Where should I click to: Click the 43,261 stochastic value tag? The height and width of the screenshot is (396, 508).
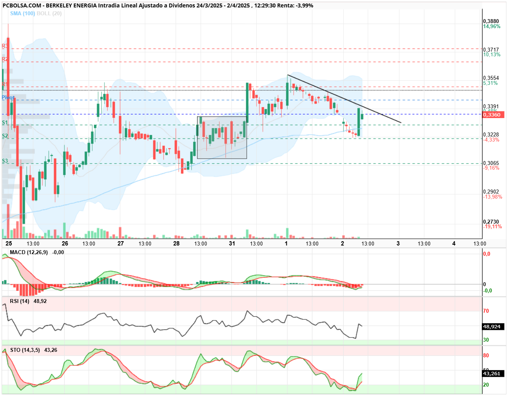point(493,373)
